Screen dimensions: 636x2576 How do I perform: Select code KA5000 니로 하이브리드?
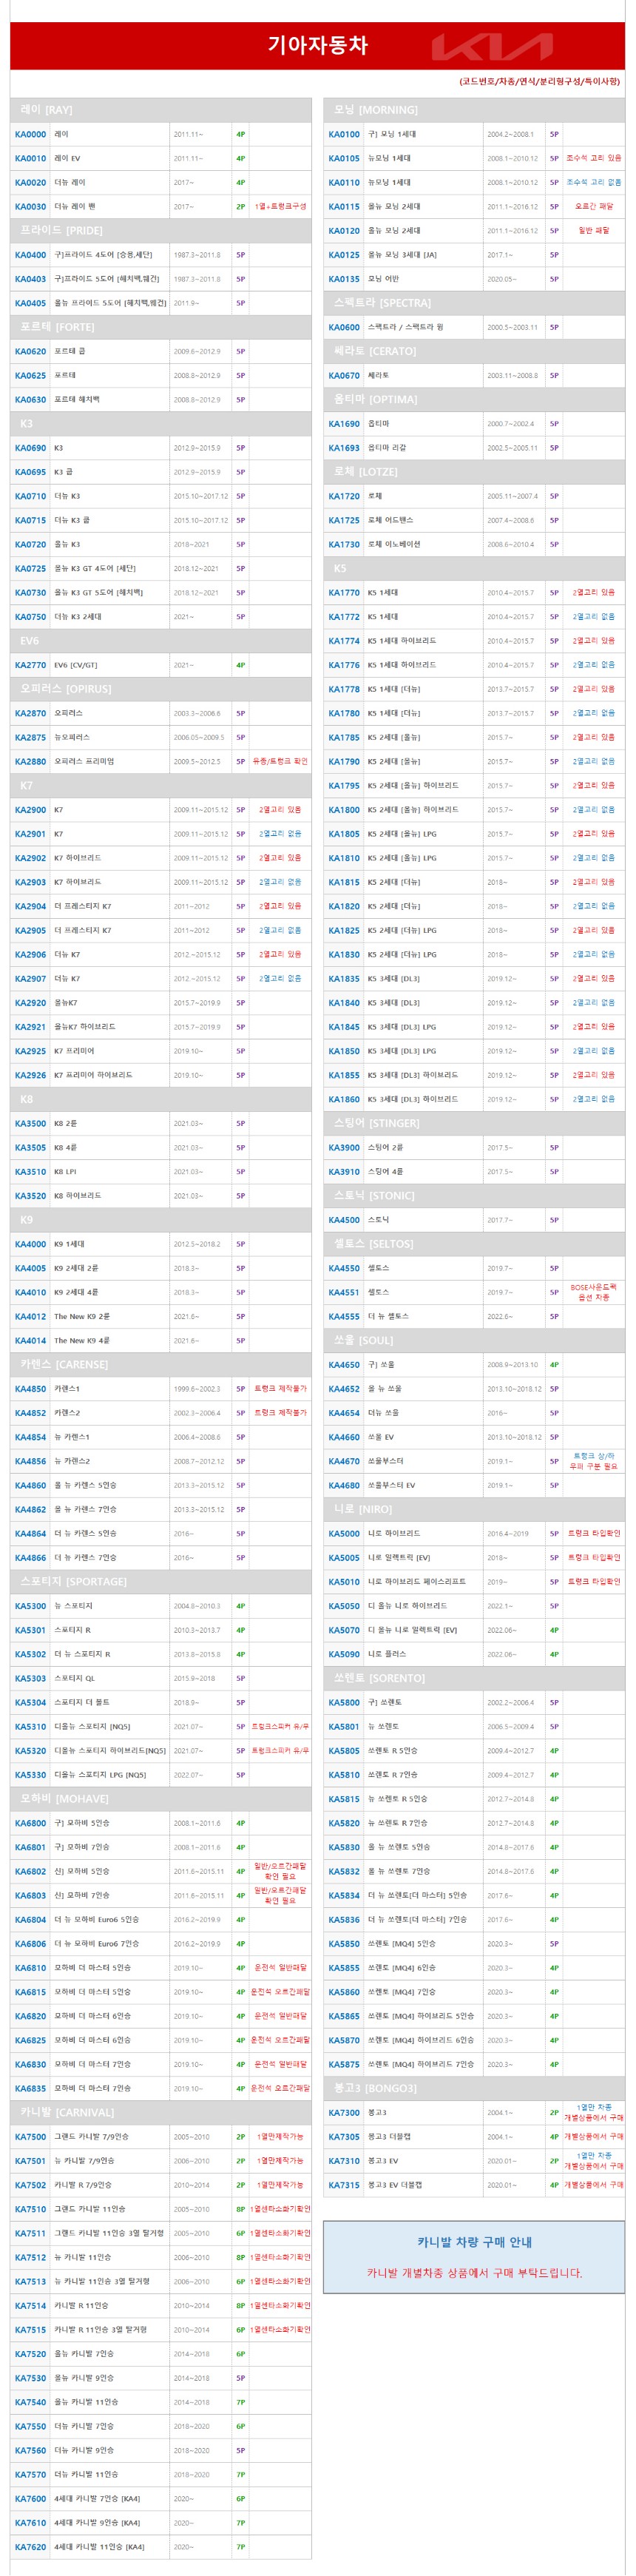click(x=344, y=1534)
